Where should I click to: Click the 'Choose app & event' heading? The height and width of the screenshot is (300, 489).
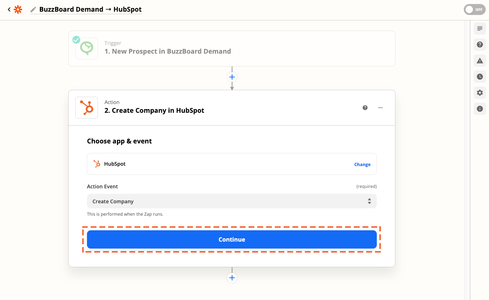click(x=120, y=141)
